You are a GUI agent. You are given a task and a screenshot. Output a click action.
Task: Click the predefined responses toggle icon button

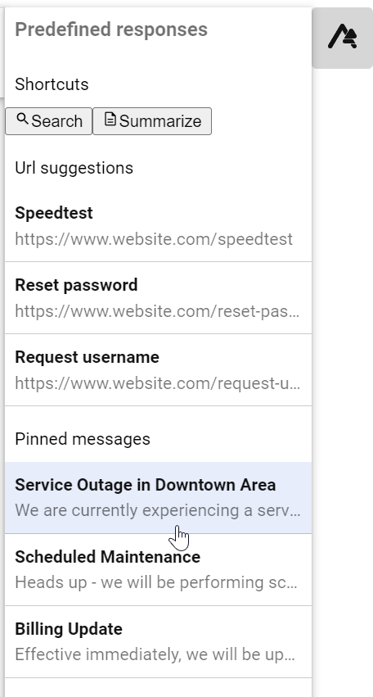pyautogui.click(x=343, y=38)
